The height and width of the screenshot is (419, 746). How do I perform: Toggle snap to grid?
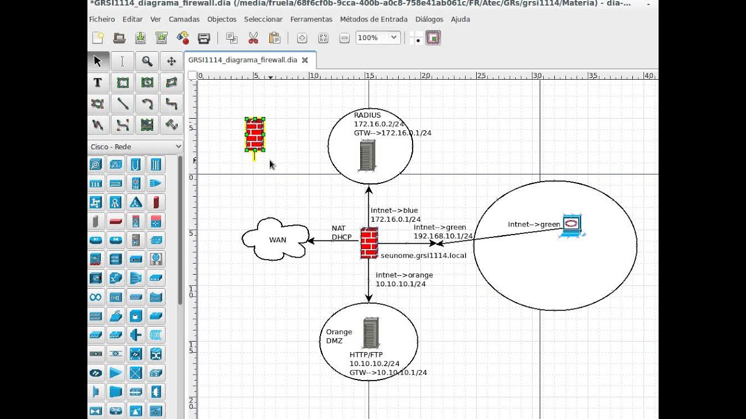(x=417, y=38)
